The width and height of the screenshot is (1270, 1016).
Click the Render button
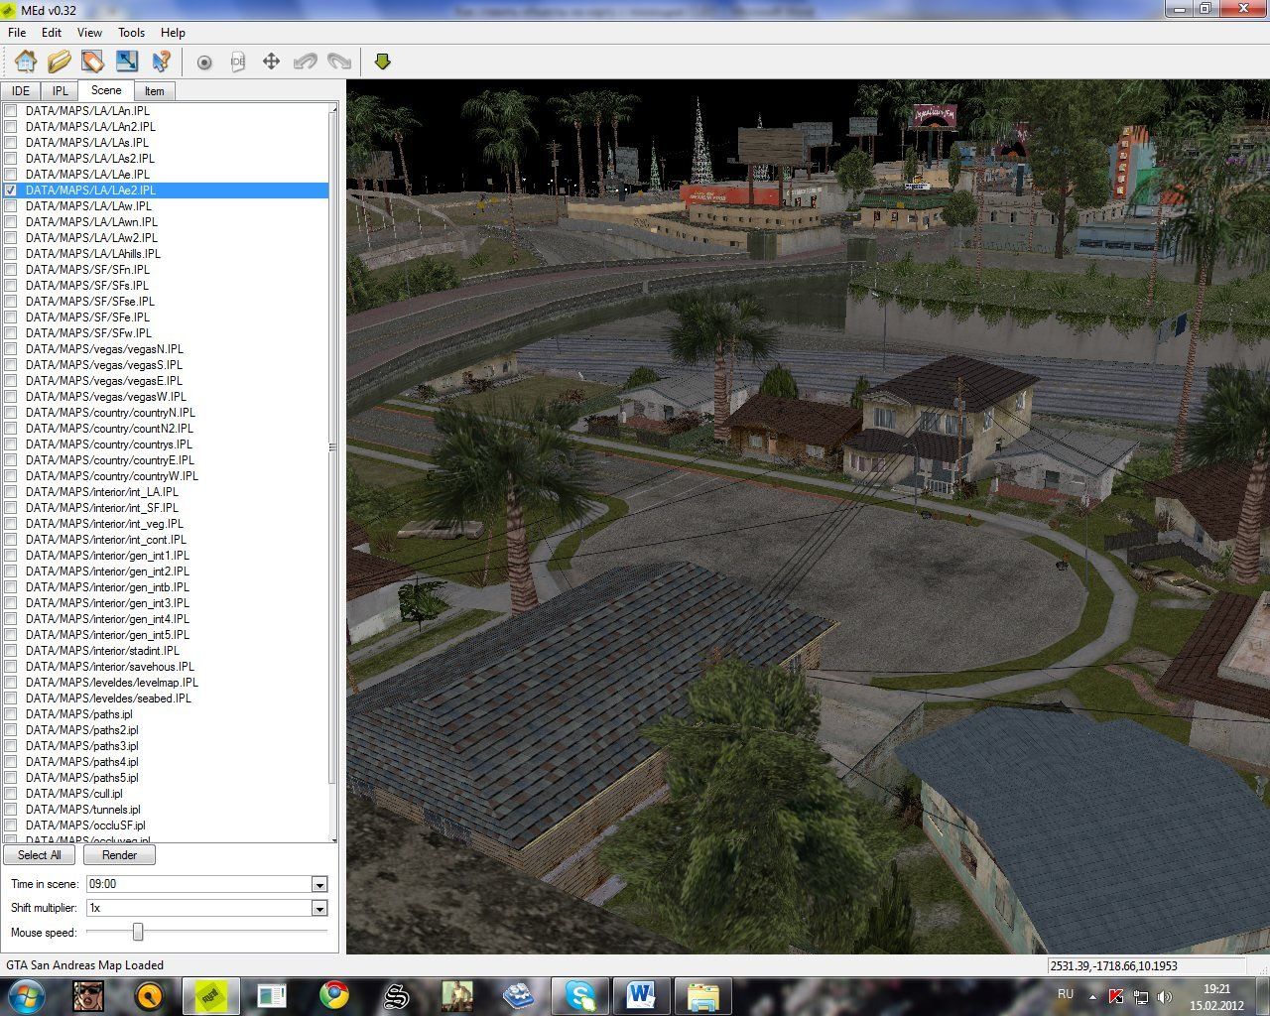[119, 855]
